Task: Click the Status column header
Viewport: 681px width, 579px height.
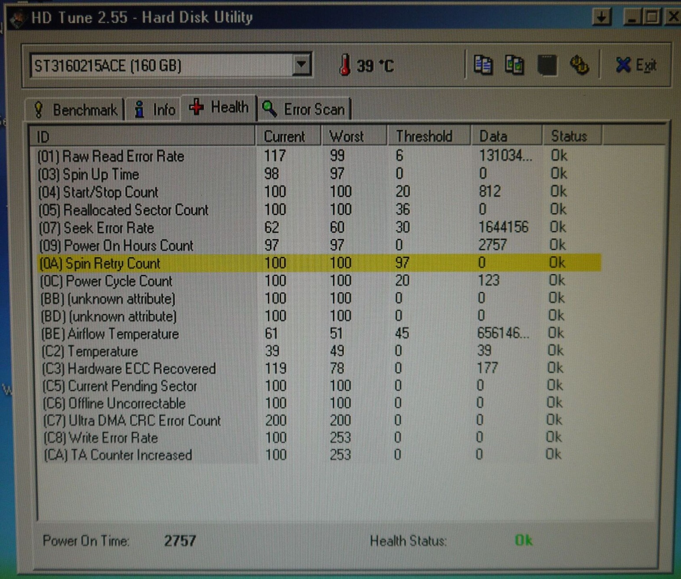Action: click(x=573, y=137)
